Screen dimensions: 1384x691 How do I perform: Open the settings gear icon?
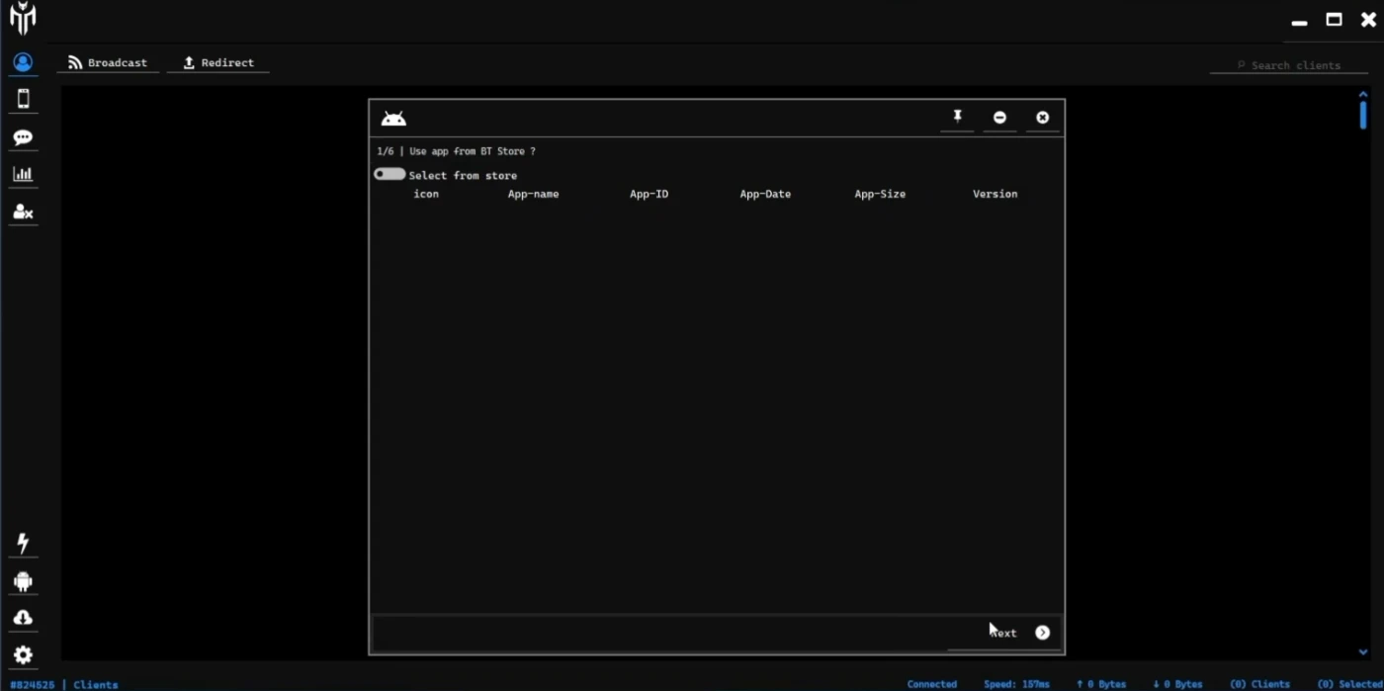click(x=23, y=655)
